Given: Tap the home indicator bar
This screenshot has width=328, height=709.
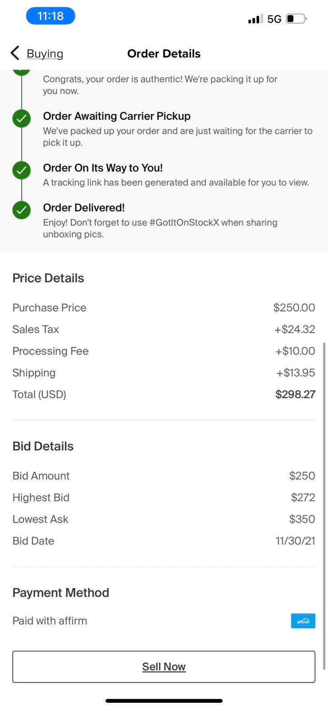Looking at the screenshot, I should pos(164,701).
